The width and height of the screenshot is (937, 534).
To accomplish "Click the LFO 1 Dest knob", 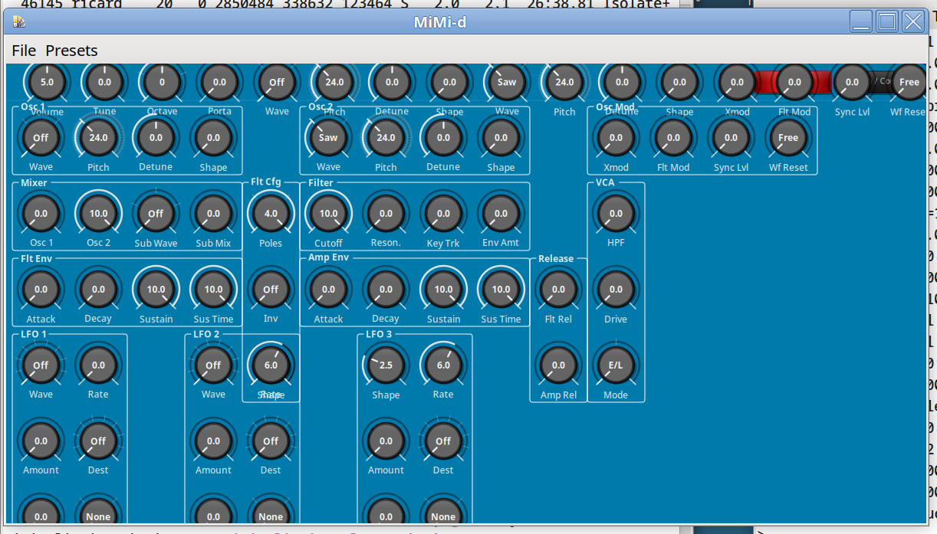I will click(x=98, y=441).
